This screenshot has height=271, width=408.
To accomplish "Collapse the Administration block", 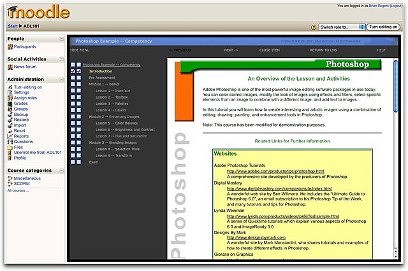I will tap(62, 79).
